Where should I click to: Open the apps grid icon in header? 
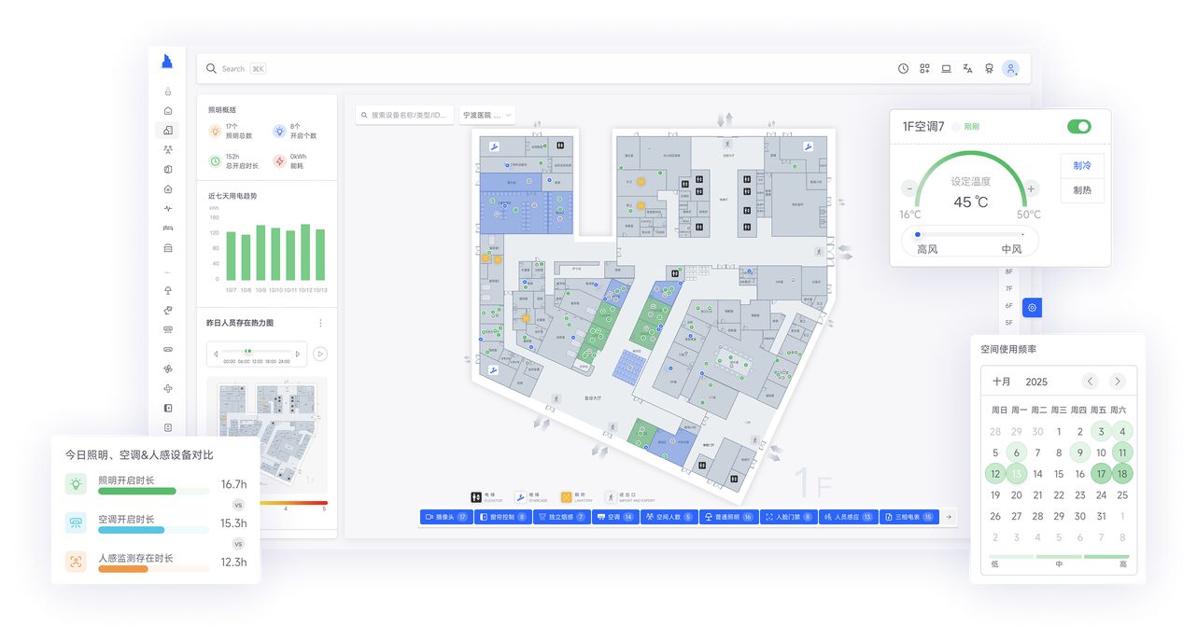click(x=924, y=69)
